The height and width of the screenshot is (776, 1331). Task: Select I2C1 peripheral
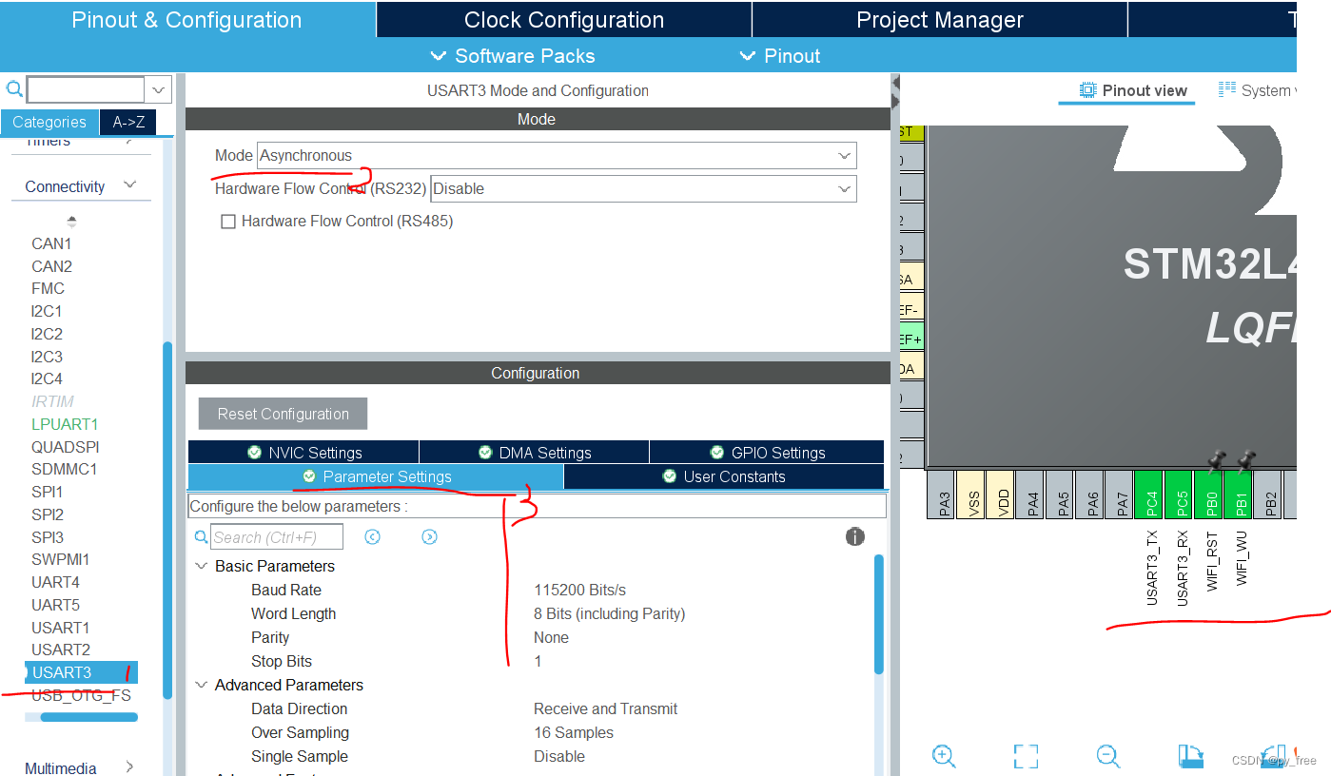47,311
